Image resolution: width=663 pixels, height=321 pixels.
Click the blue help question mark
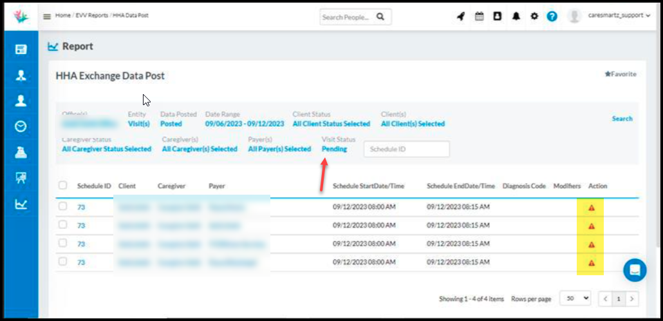(552, 17)
